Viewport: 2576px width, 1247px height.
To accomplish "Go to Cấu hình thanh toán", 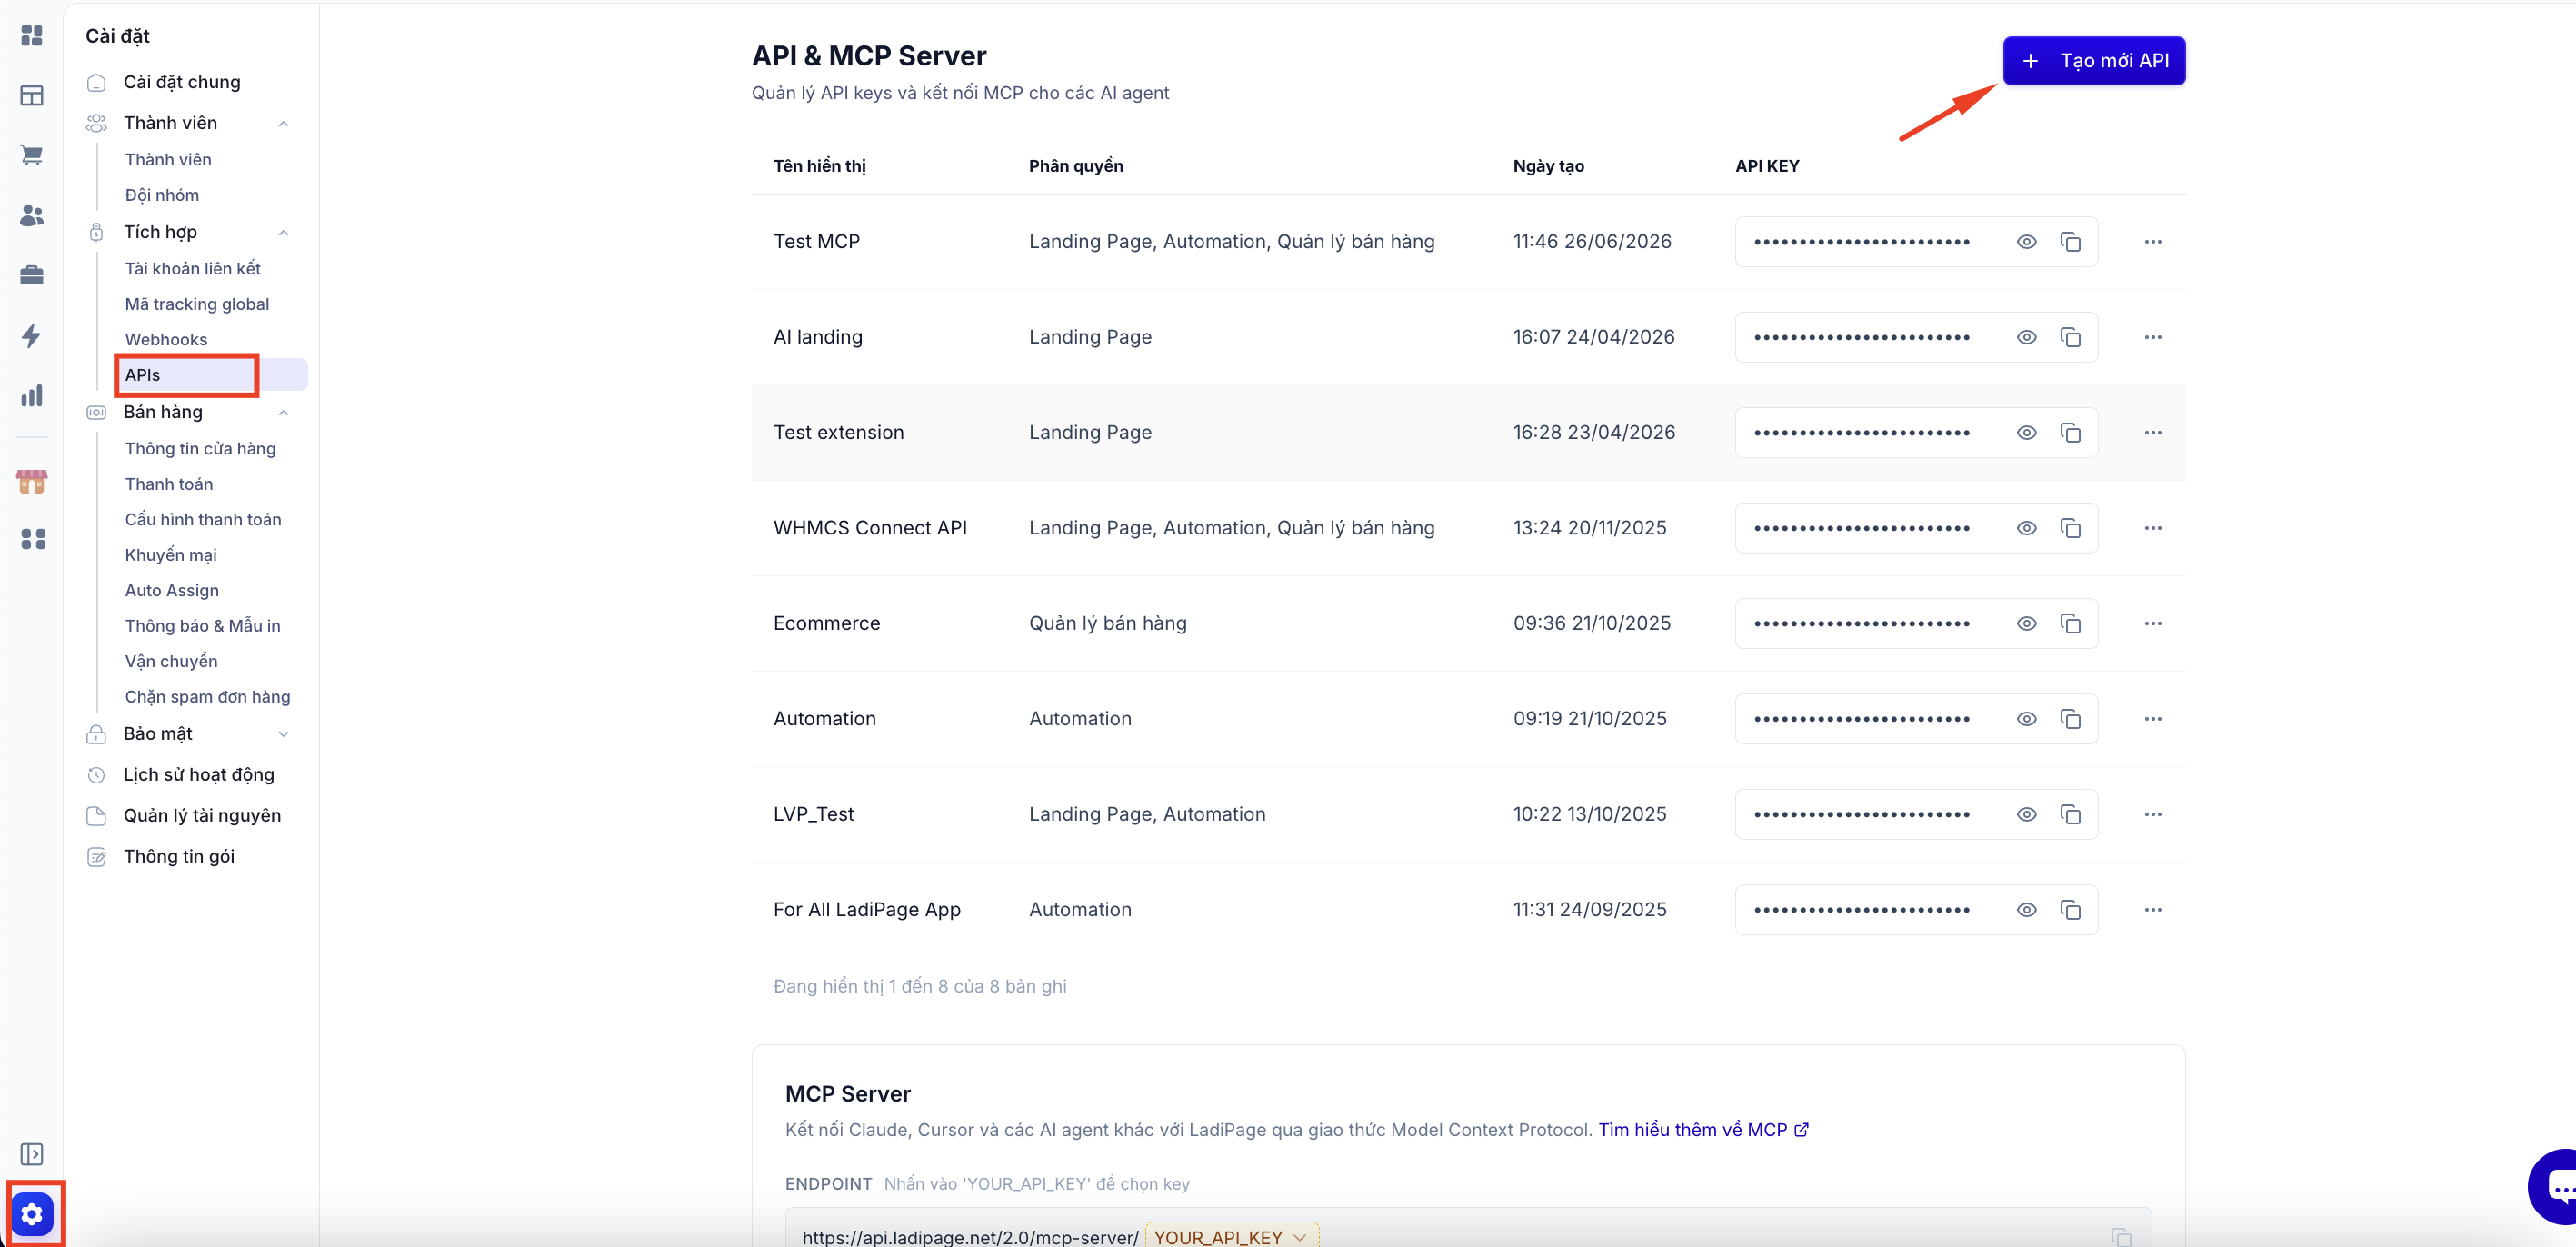I will [203, 520].
